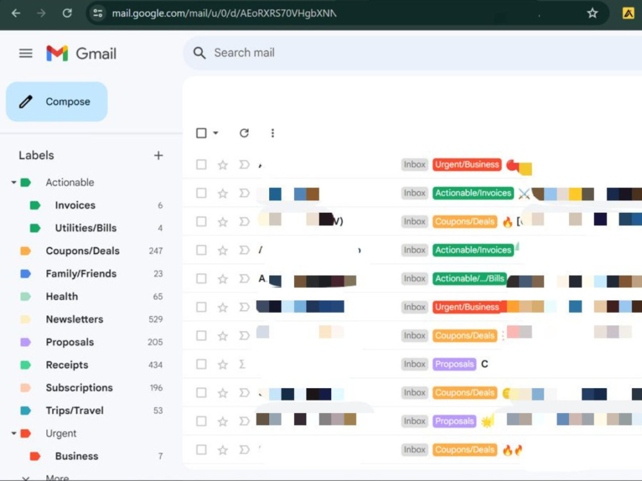The height and width of the screenshot is (481, 642).
Task: Refresh the inbox with the reload icon
Action: [x=244, y=133]
